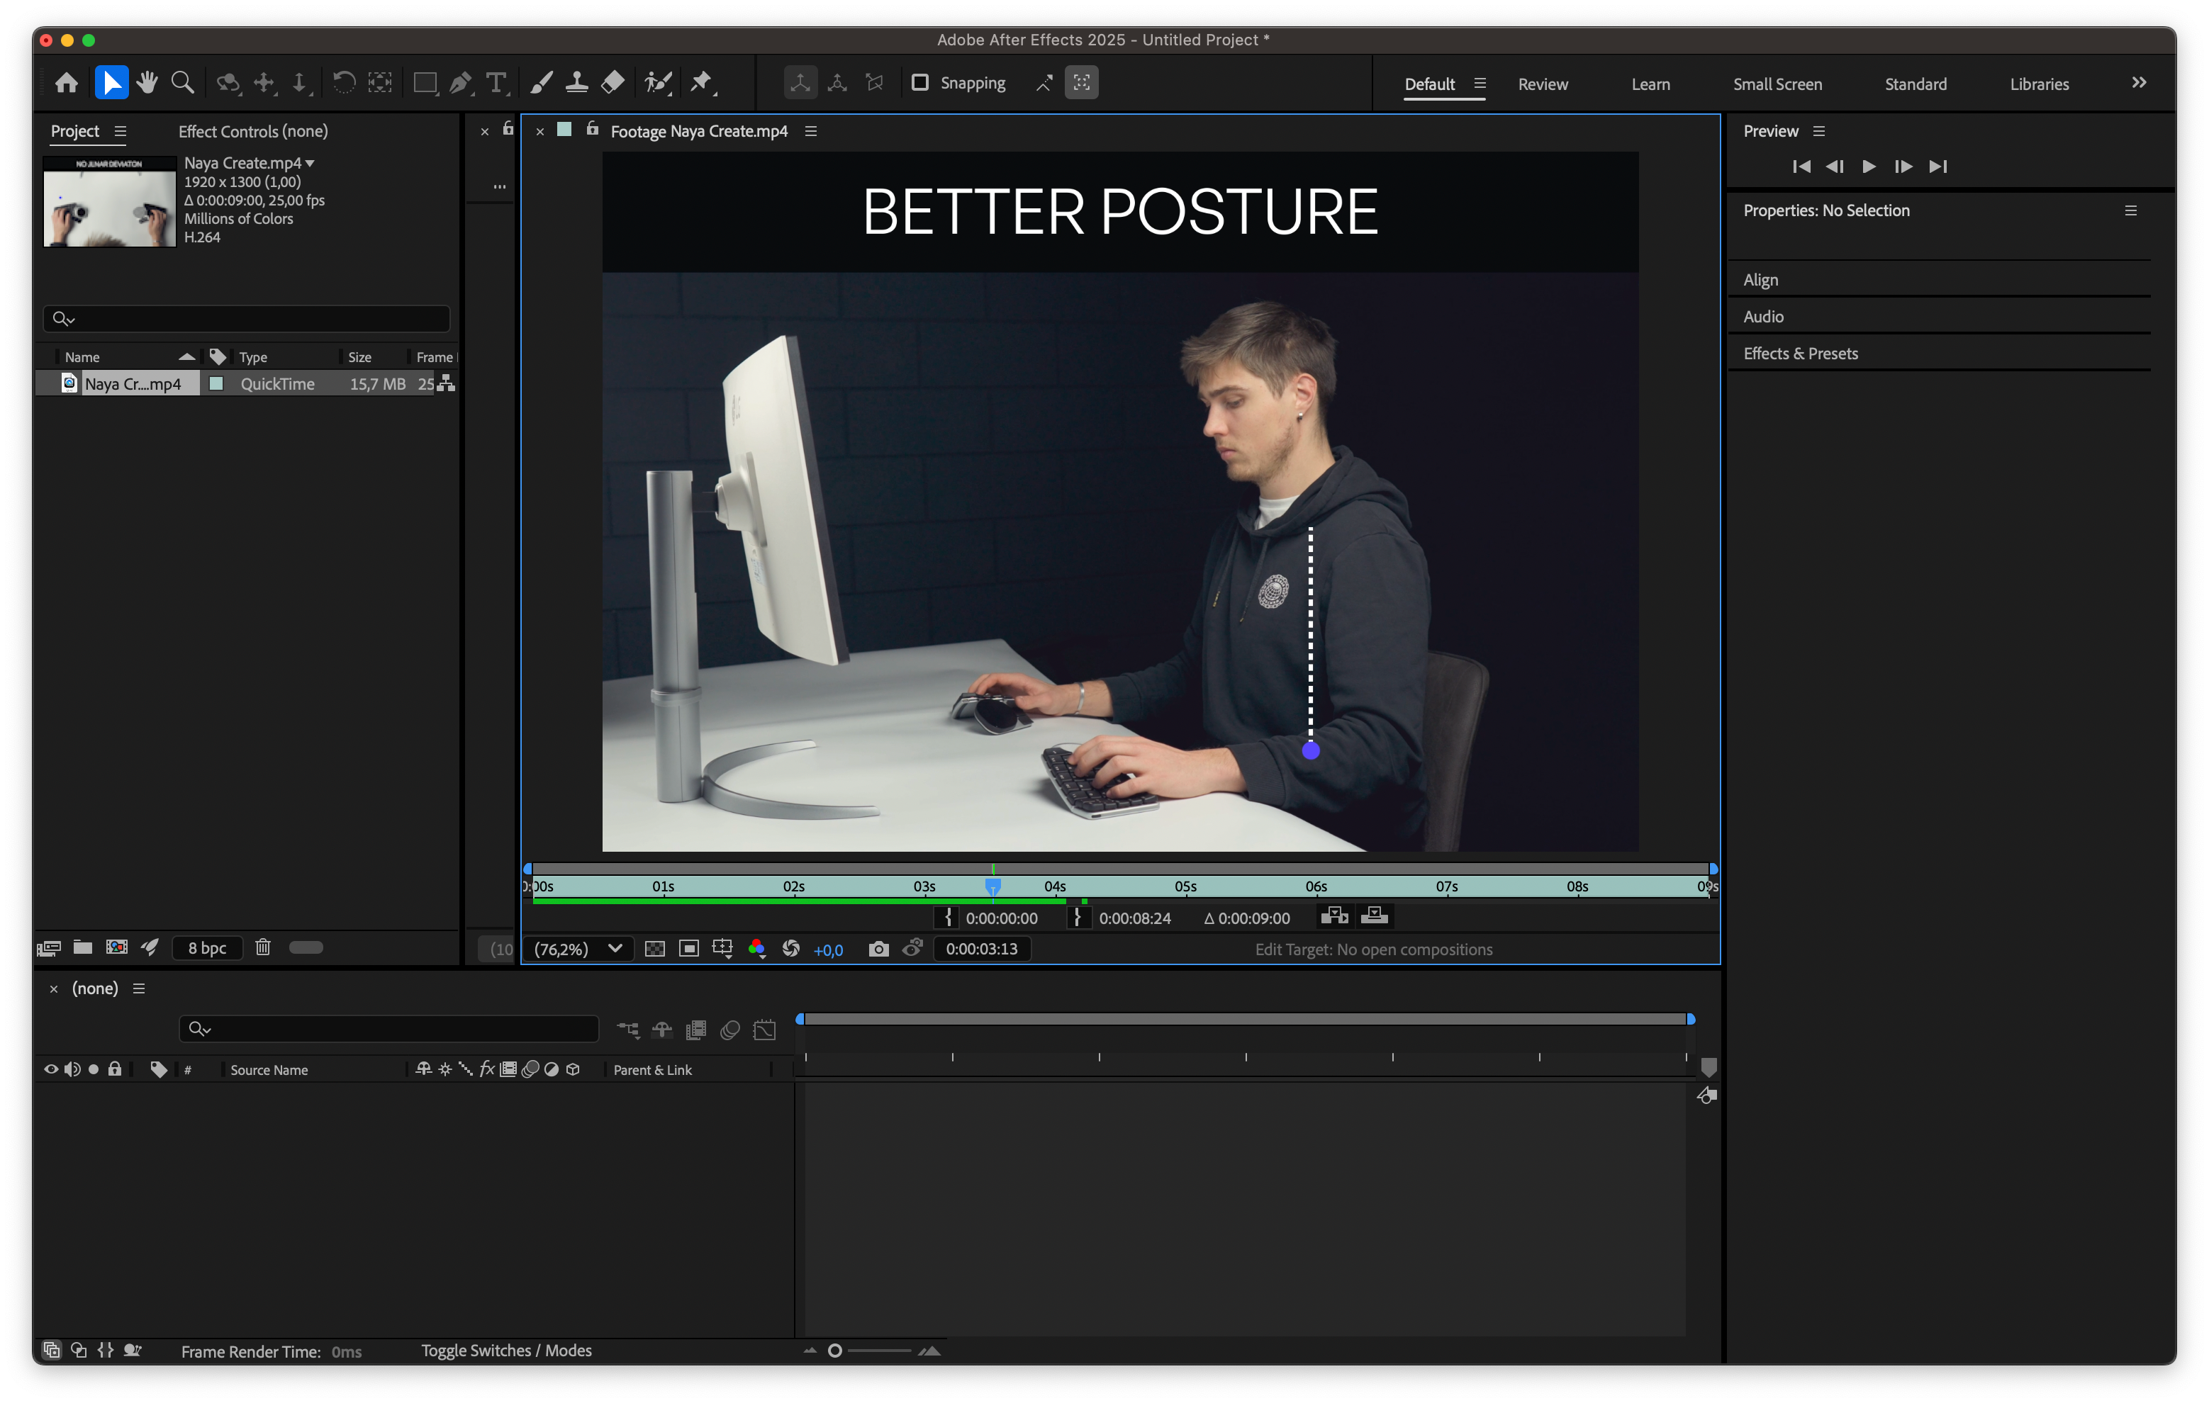Select the Hand tool
Image resolution: width=2209 pixels, height=1403 pixels.
[147, 82]
